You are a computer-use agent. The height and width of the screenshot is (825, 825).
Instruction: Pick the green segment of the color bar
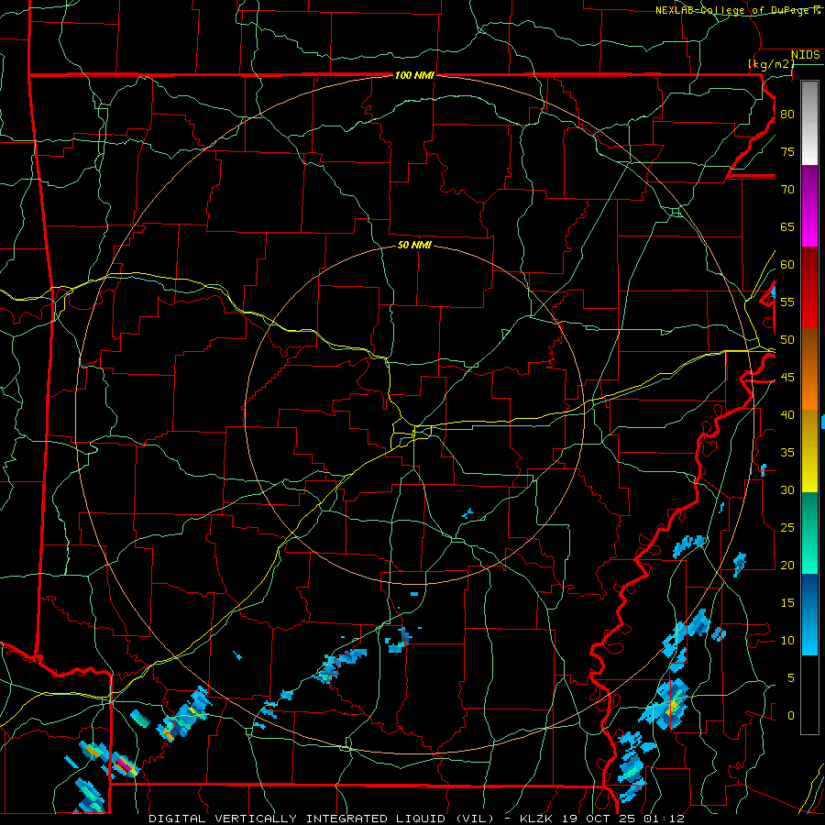[809, 533]
